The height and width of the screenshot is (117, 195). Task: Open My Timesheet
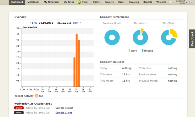[52, 2]
